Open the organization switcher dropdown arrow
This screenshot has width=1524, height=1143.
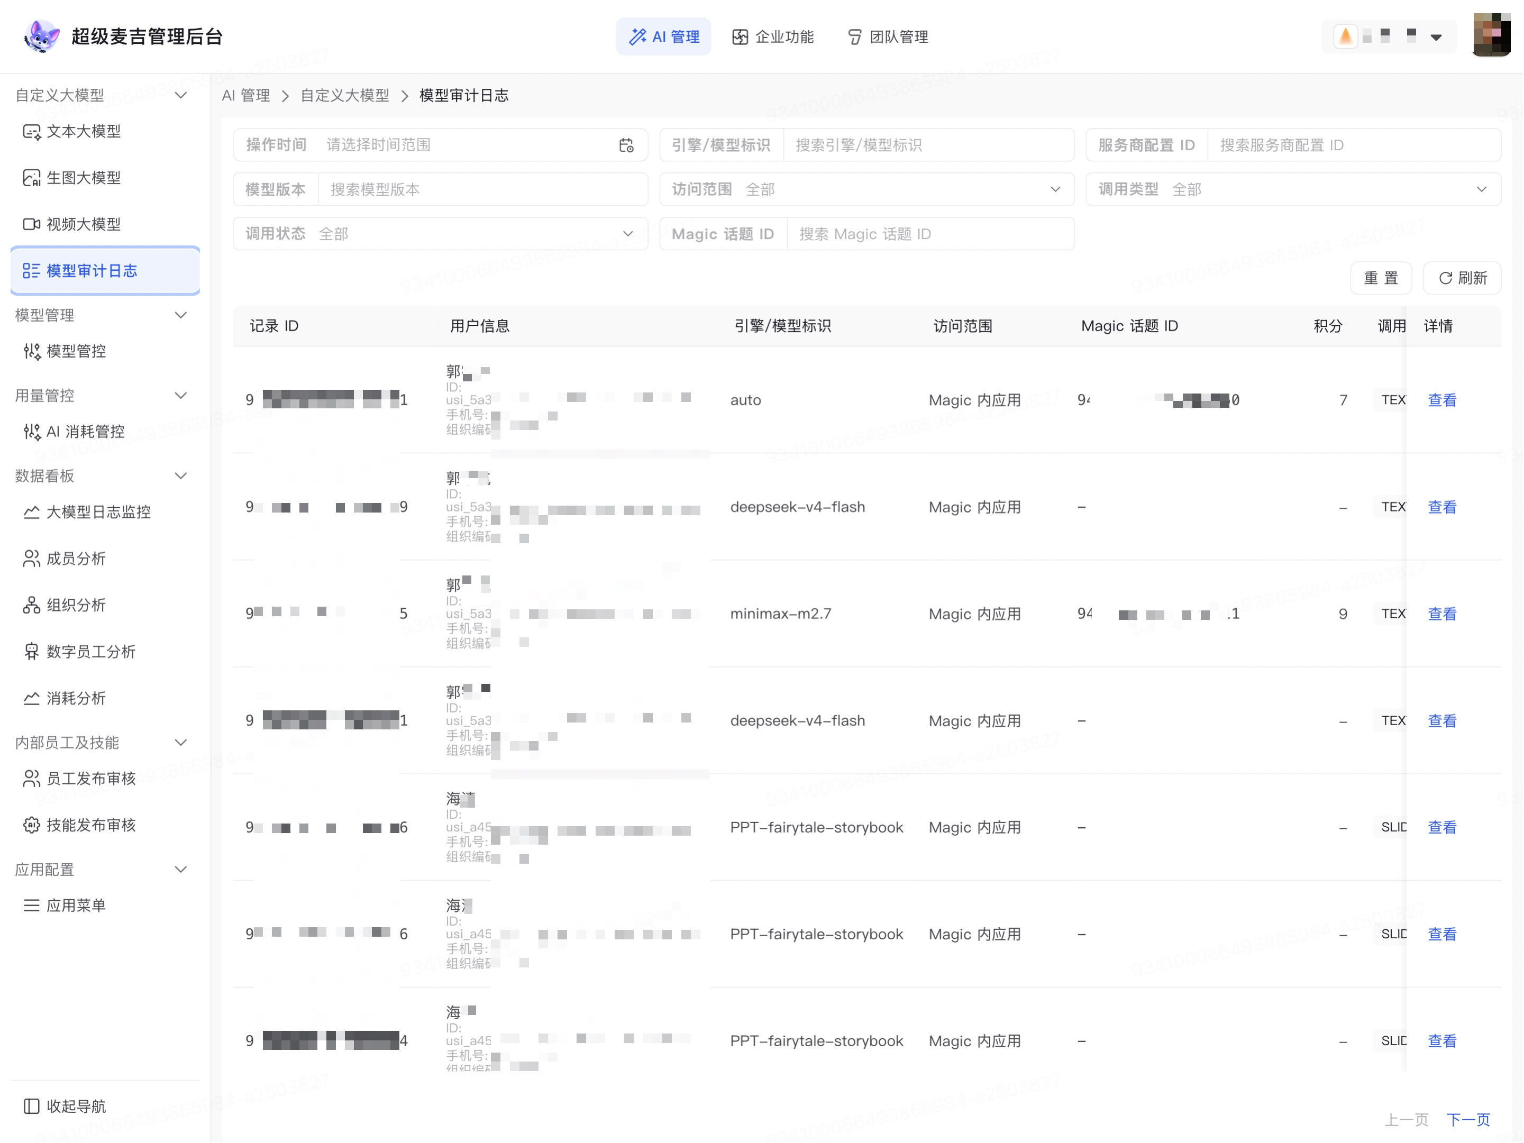click(x=1436, y=37)
